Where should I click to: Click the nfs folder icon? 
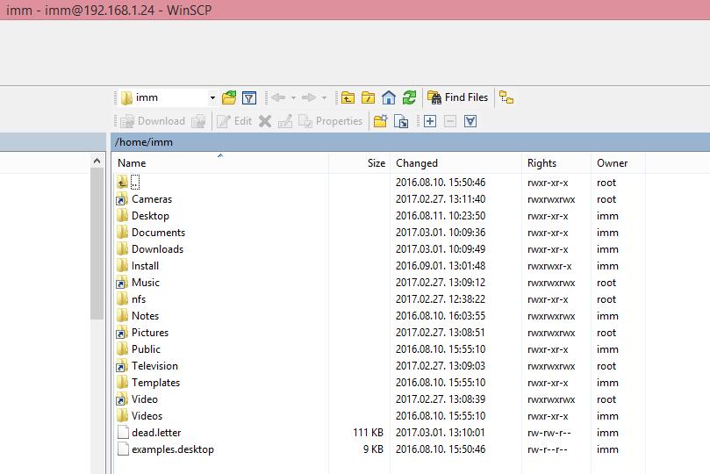coord(122,299)
